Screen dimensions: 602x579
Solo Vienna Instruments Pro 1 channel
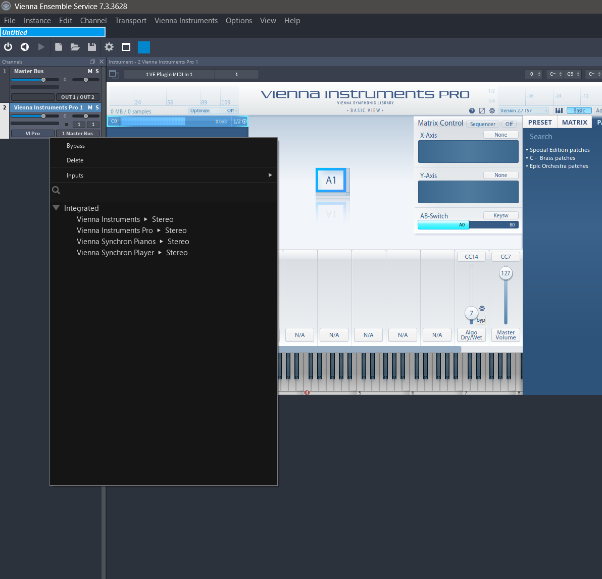[x=97, y=107]
